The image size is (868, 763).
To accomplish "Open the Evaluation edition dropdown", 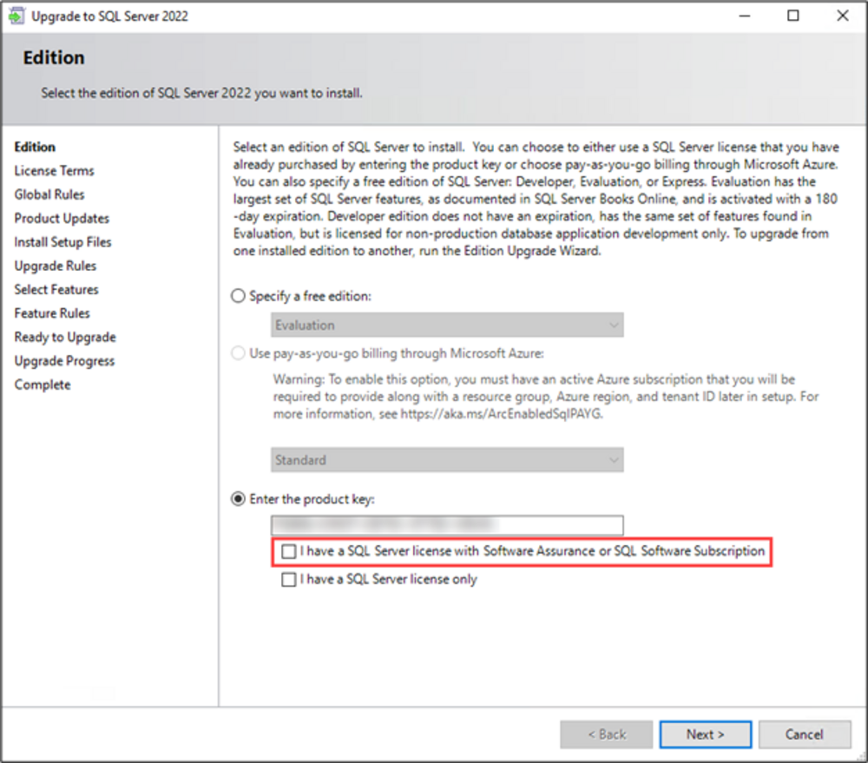I will (x=446, y=326).
